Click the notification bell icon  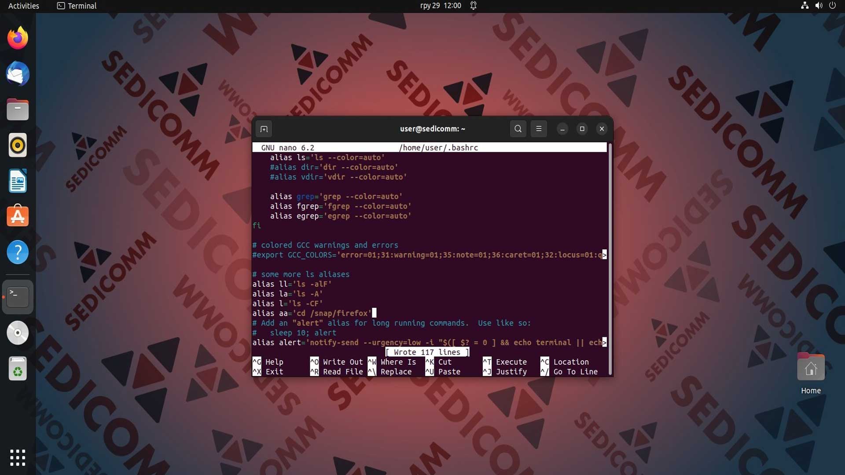(474, 6)
